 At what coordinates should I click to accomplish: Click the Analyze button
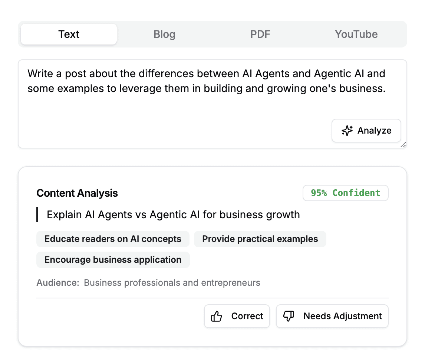pyautogui.click(x=366, y=131)
